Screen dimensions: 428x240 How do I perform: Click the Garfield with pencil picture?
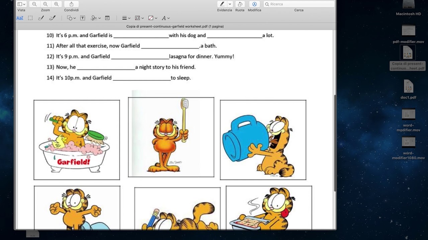[177, 208]
